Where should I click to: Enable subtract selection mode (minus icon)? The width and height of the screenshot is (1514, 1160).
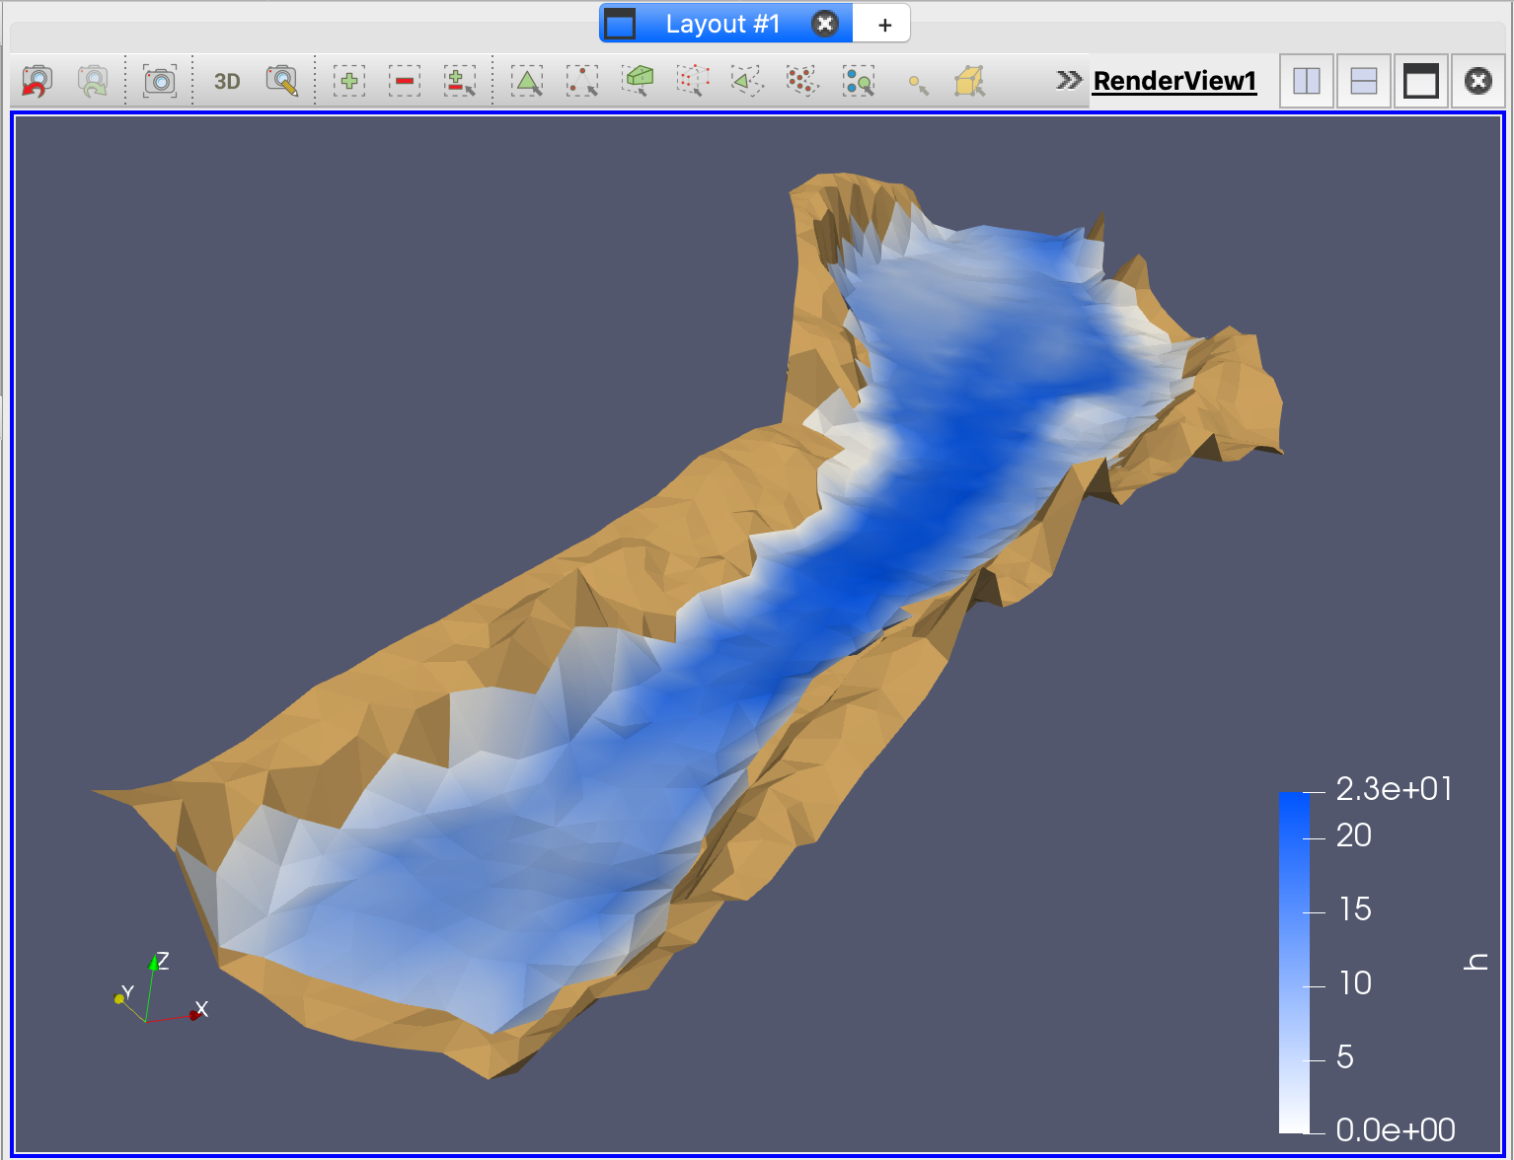coord(404,81)
